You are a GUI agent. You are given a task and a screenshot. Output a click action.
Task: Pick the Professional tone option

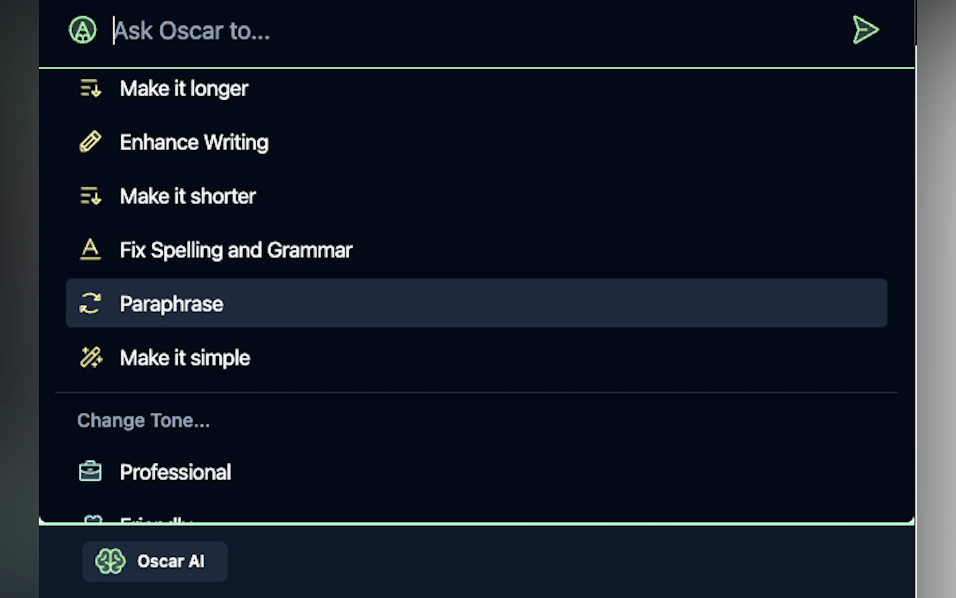[175, 472]
